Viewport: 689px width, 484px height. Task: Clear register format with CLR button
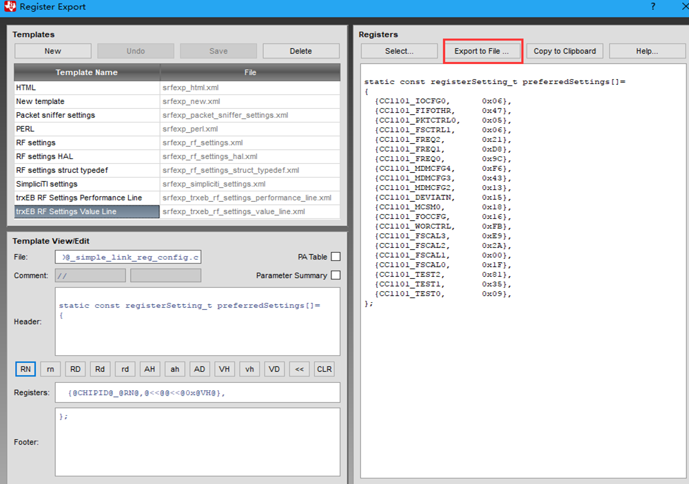[x=324, y=369]
